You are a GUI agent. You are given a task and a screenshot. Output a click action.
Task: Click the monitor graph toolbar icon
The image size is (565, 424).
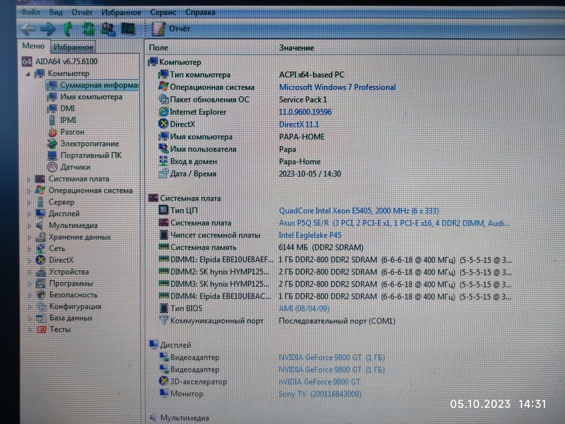[x=128, y=29]
